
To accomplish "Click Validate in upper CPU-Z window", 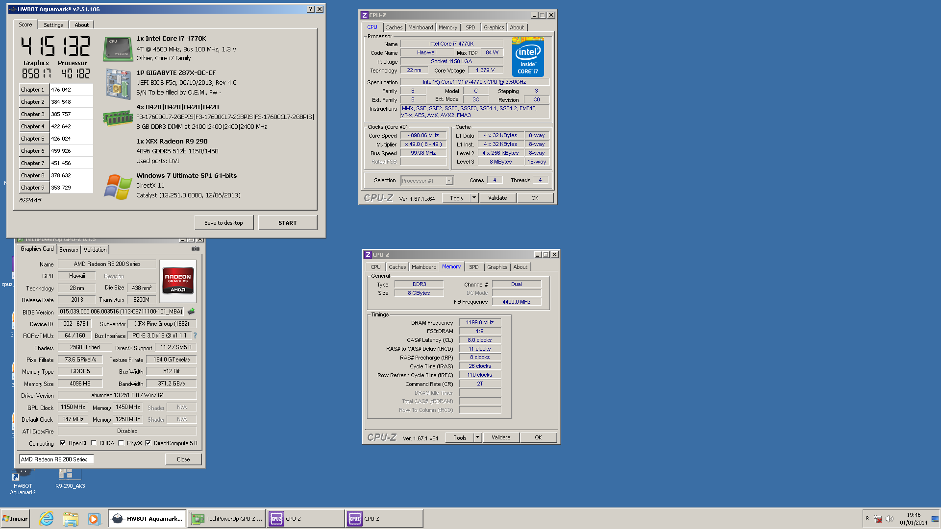I will [x=497, y=198].
